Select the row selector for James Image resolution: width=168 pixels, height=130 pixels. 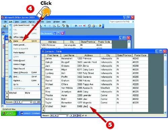[43, 59]
